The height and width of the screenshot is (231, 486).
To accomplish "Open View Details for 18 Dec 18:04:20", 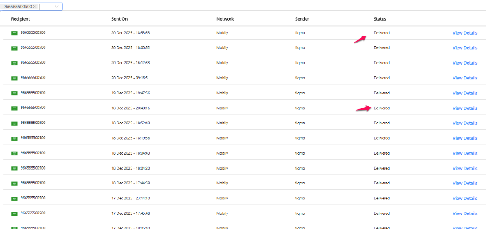I will pyautogui.click(x=464, y=168).
